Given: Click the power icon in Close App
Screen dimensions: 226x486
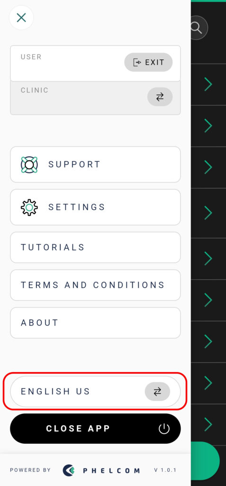Looking at the screenshot, I should [164, 429].
